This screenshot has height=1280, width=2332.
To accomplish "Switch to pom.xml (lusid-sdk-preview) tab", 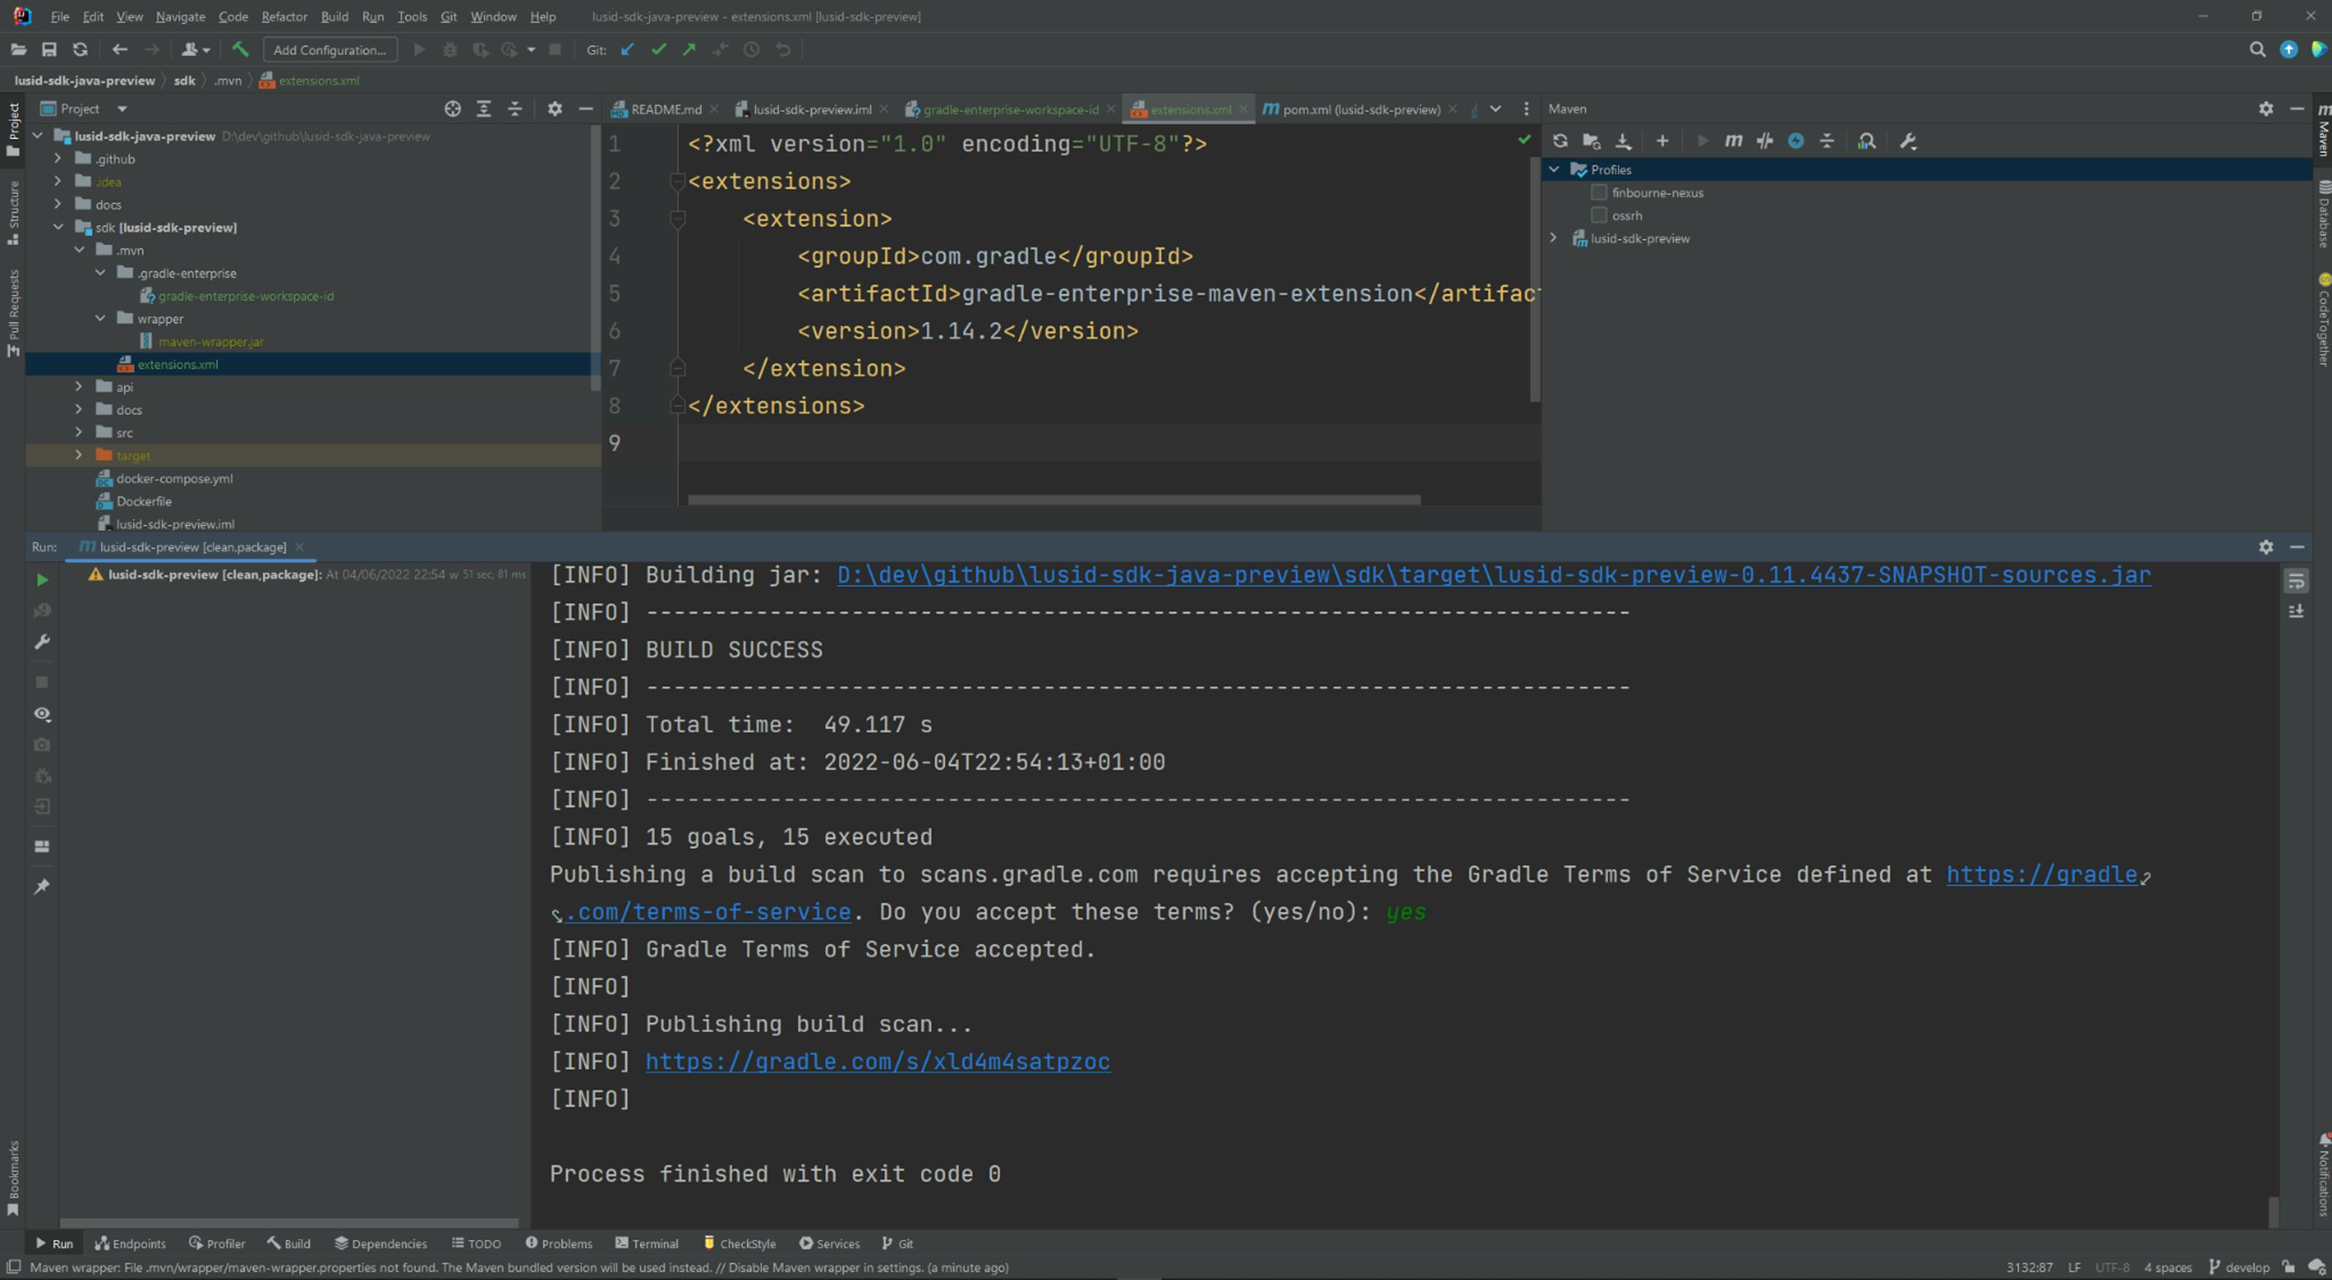I will [x=1361, y=109].
